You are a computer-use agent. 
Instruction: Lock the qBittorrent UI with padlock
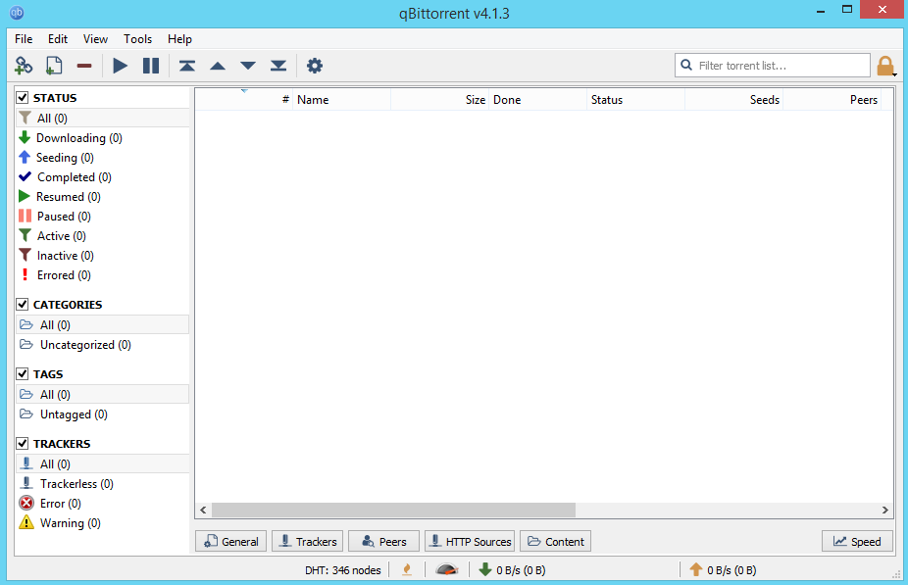click(884, 66)
